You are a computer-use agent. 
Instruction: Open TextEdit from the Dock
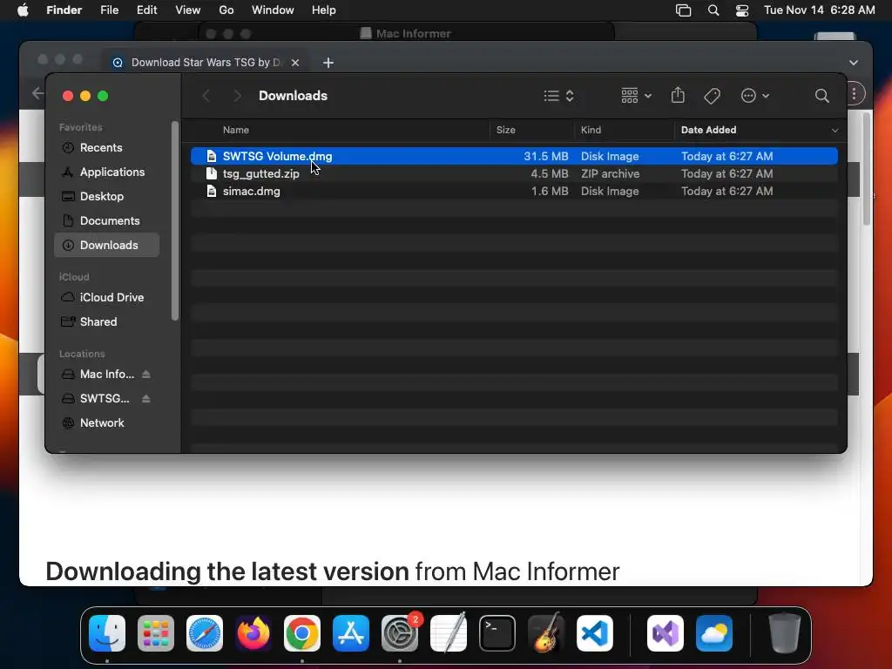449,633
